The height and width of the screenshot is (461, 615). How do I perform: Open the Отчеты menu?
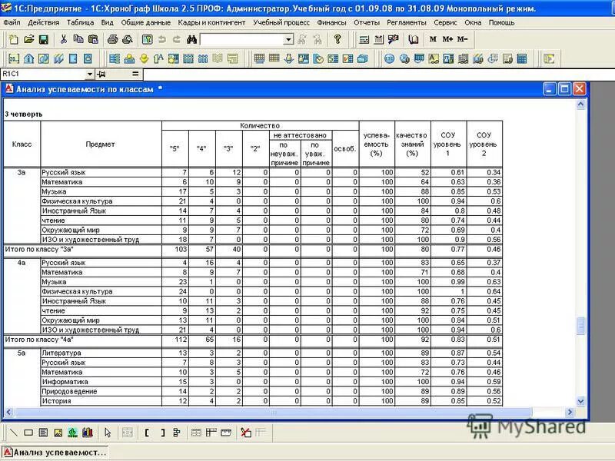(x=367, y=23)
